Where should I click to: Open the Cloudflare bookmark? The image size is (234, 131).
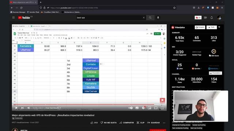[50, 12]
